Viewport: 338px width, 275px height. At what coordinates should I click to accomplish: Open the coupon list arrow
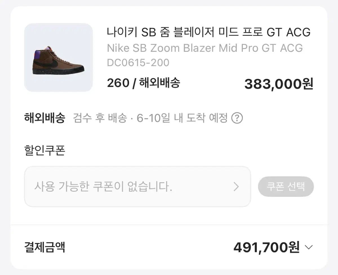(x=236, y=187)
